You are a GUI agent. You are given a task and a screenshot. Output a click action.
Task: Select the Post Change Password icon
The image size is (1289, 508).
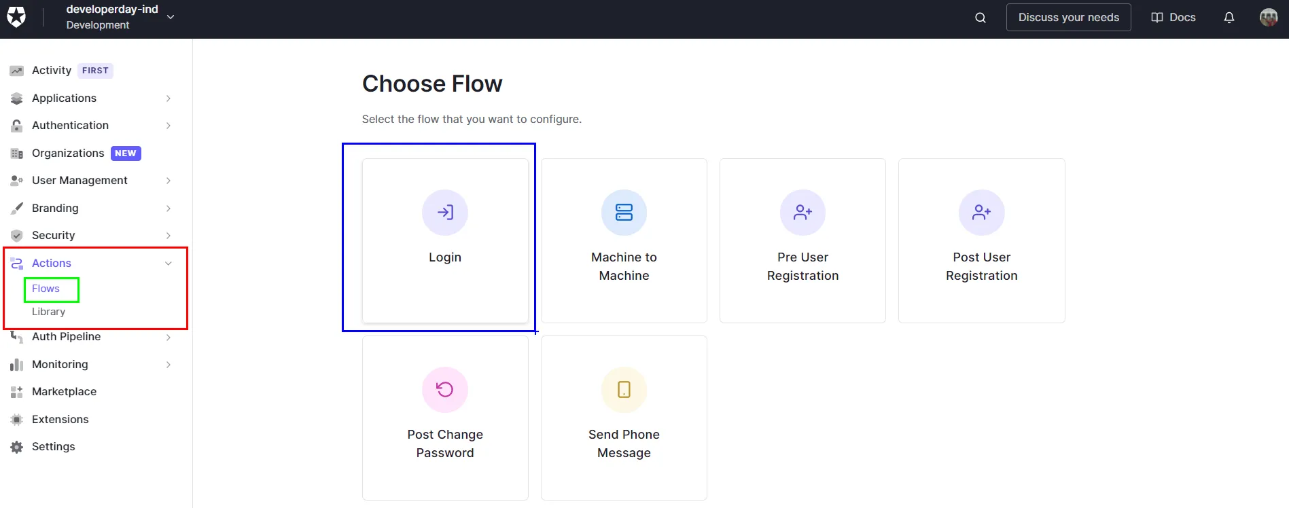[x=445, y=390]
